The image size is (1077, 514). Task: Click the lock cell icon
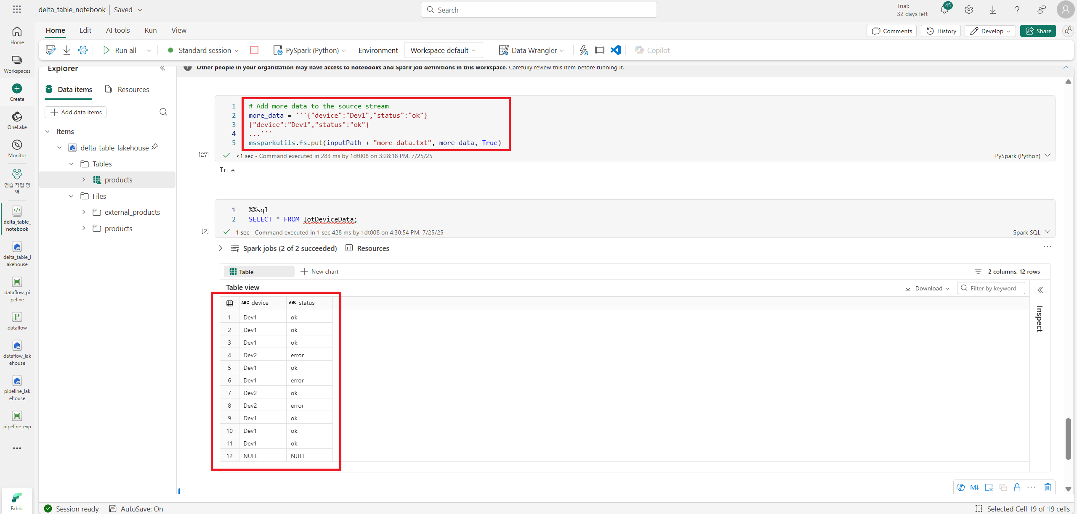tap(1017, 487)
